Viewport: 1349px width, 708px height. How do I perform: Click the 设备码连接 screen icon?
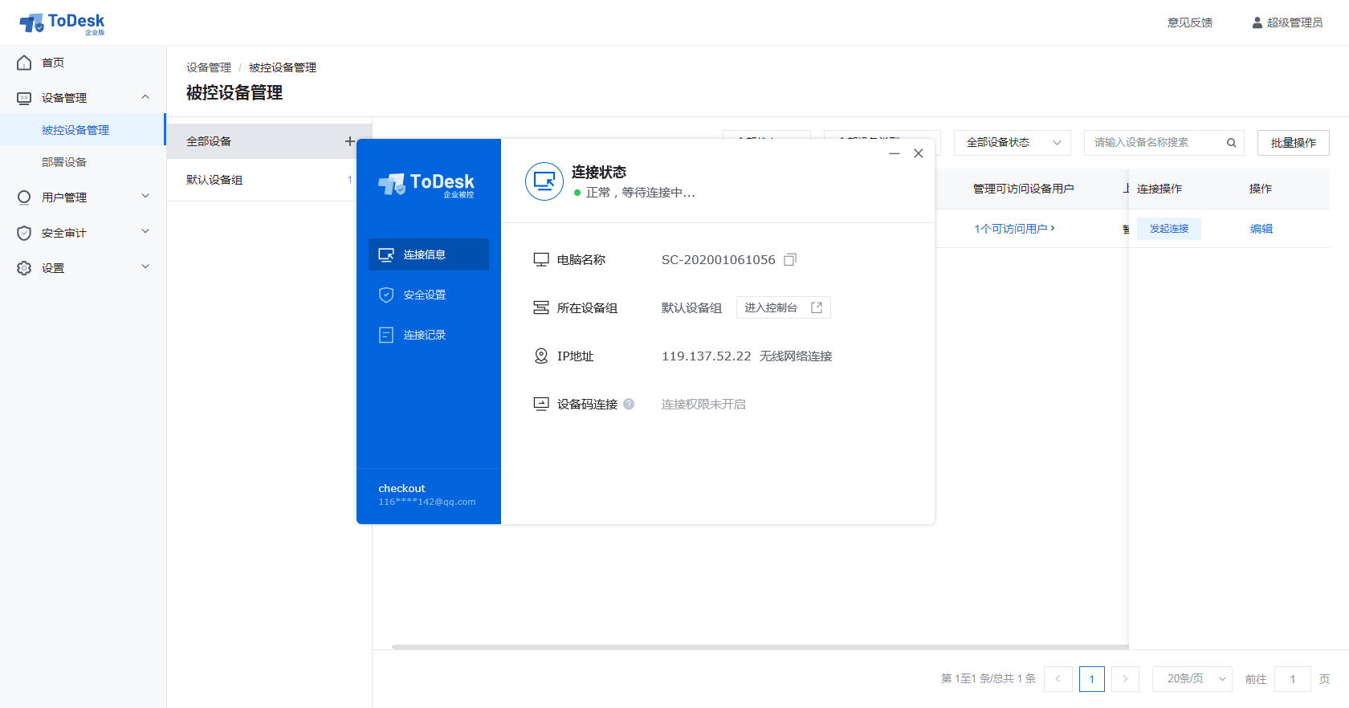(x=541, y=404)
